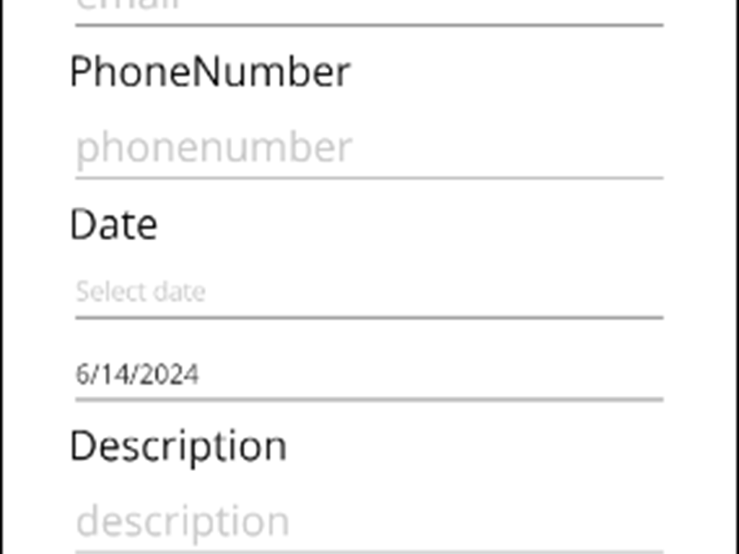This screenshot has width=739, height=554.
Task: Tap the 'description' placeholder text
Action: (182, 522)
